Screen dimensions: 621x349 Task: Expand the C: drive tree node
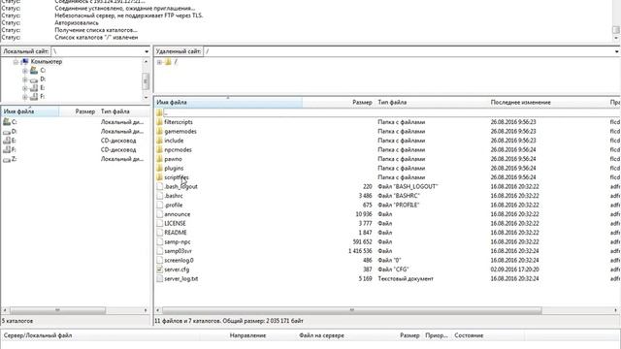coord(25,71)
